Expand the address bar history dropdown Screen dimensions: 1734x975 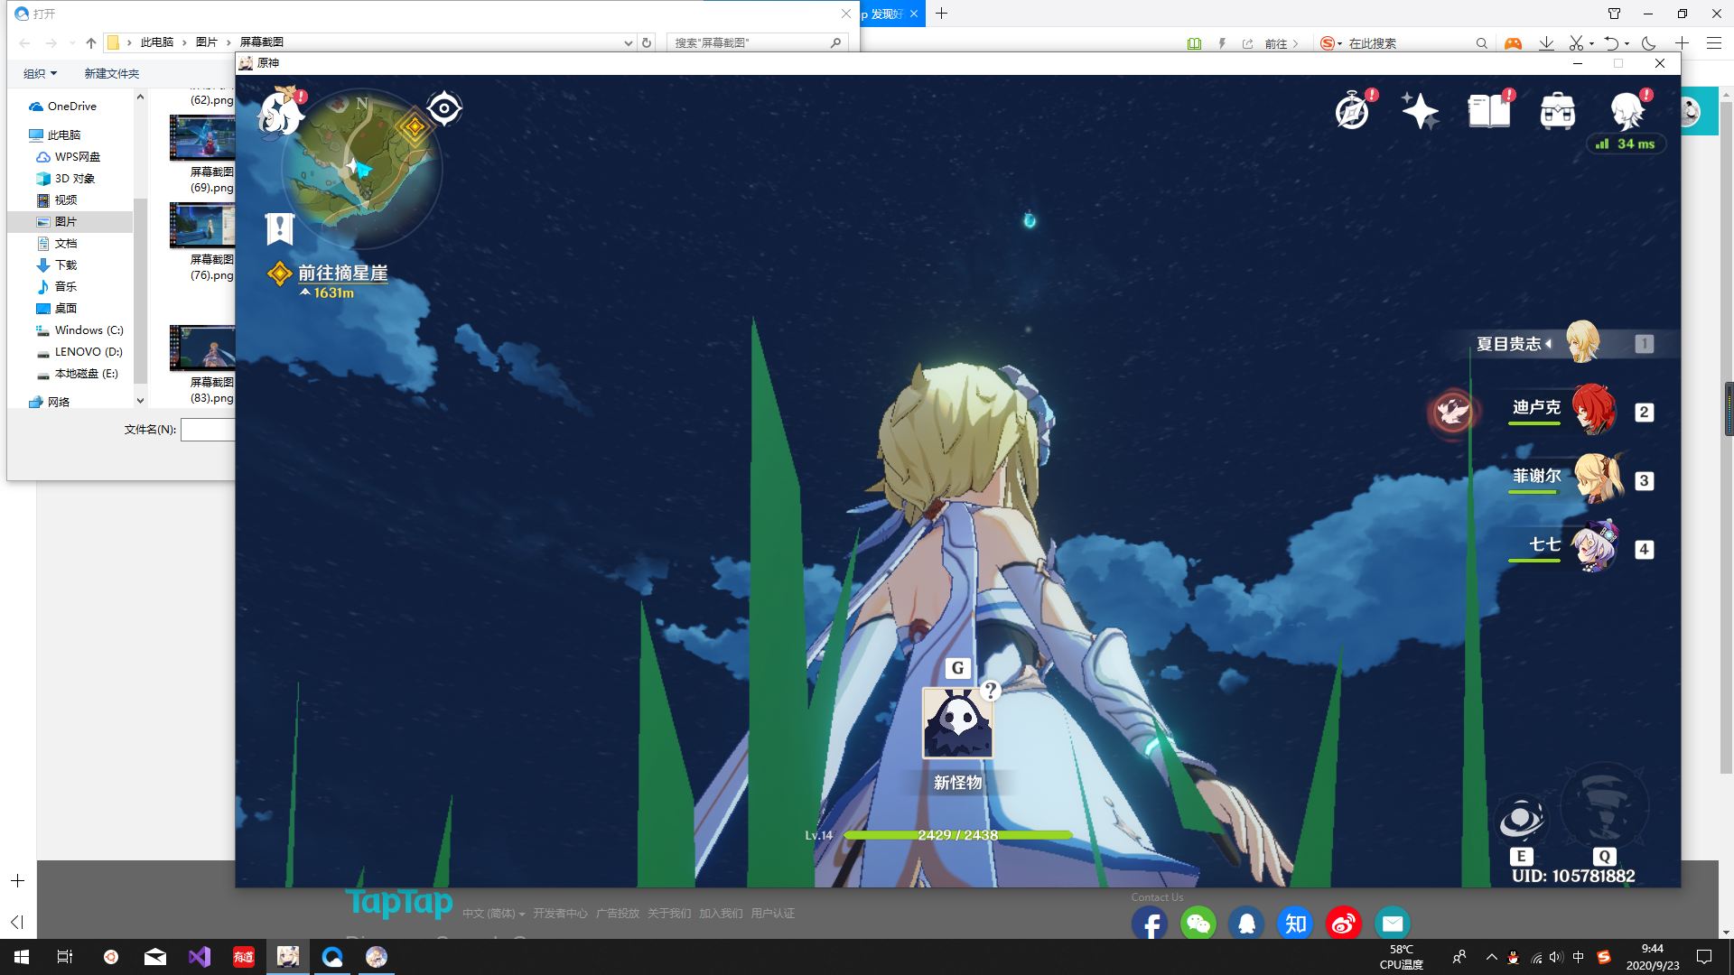click(628, 42)
